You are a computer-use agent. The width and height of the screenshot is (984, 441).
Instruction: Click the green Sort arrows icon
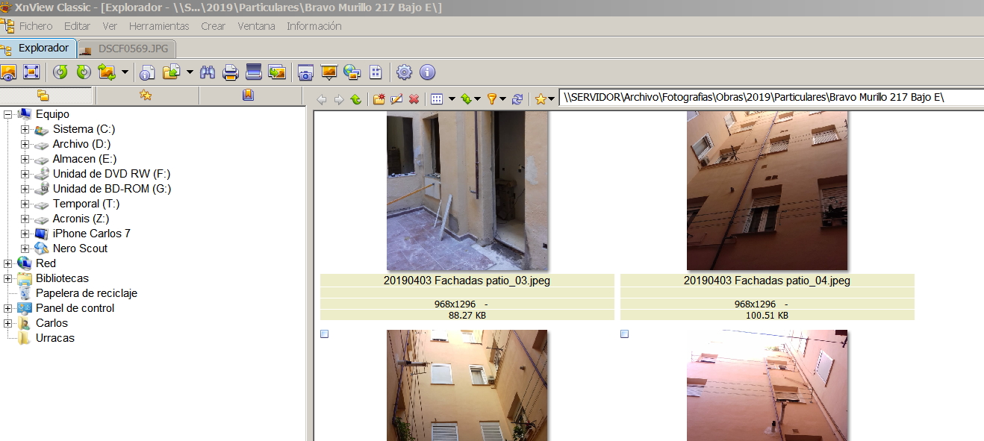pyautogui.click(x=466, y=98)
